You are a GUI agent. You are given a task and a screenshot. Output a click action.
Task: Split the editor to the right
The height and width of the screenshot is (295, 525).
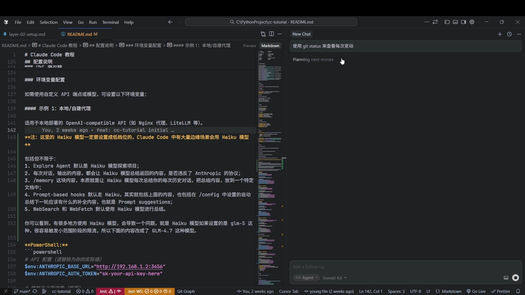[272, 34]
